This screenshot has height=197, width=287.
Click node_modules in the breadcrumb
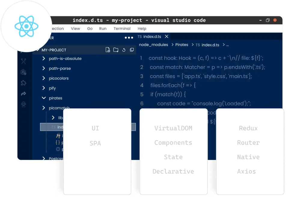pyautogui.click(x=153, y=45)
